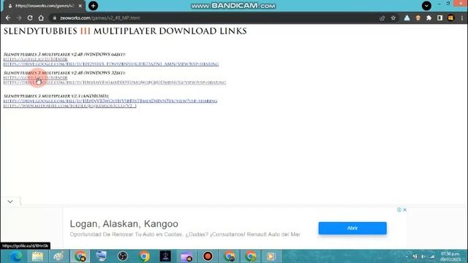Open the gofile link under Windows 32bit
The width and height of the screenshot is (468, 263).
click(35, 78)
